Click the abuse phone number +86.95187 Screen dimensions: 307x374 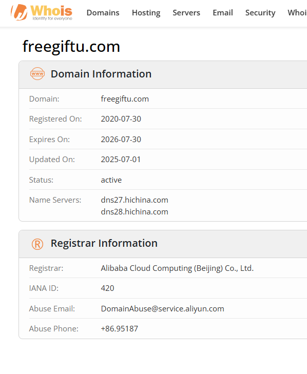click(x=120, y=329)
